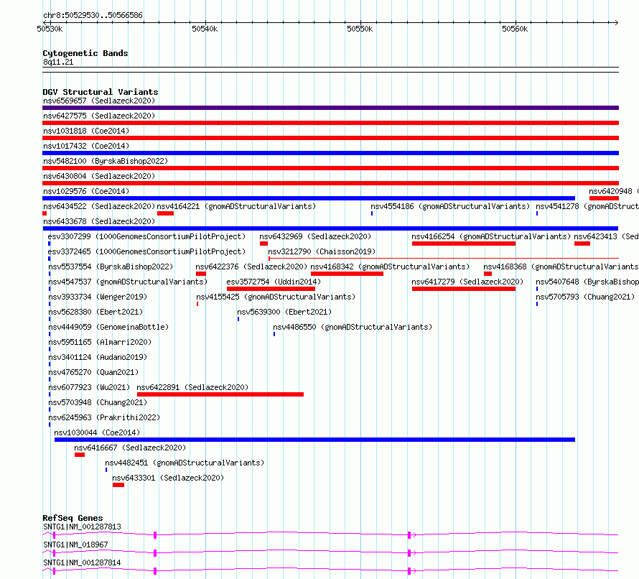Click the 50550k ruler position label
This screenshot has height=579, width=639.
click(x=360, y=29)
